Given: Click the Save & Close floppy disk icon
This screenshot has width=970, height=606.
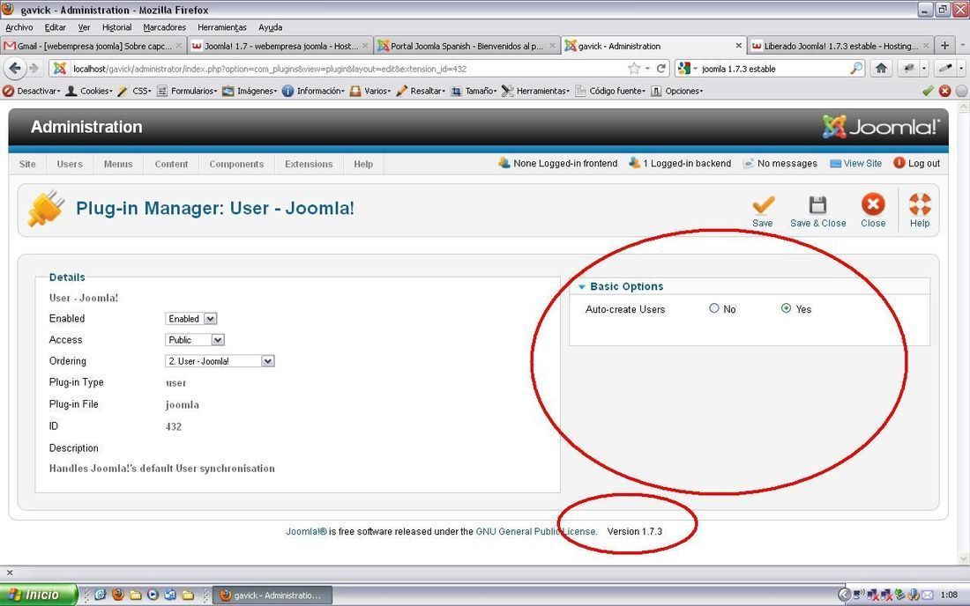Looking at the screenshot, I should (x=817, y=203).
